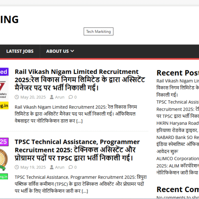Click the comment bubble icon on the Rail Vikash post
The height and width of the screenshot is (199, 199).
point(71,97)
